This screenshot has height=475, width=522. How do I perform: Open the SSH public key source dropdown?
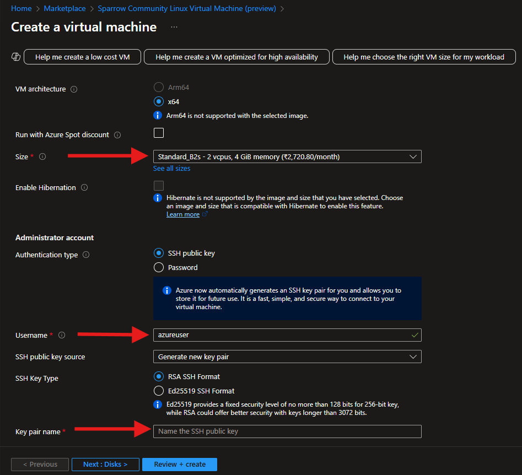pos(287,357)
